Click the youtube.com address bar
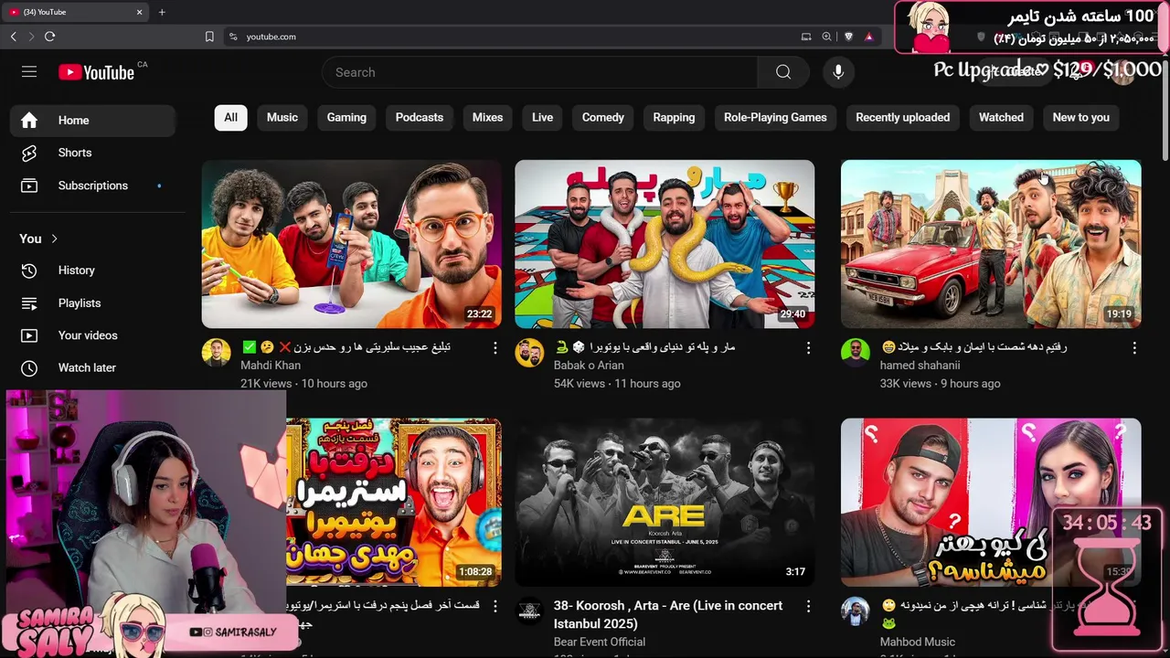The height and width of the screenshot is (658, 1170). (512, 37)
